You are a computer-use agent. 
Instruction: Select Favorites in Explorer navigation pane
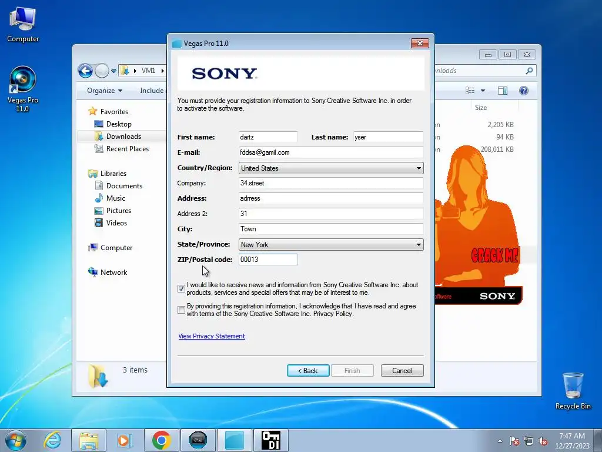coord(114,111)
